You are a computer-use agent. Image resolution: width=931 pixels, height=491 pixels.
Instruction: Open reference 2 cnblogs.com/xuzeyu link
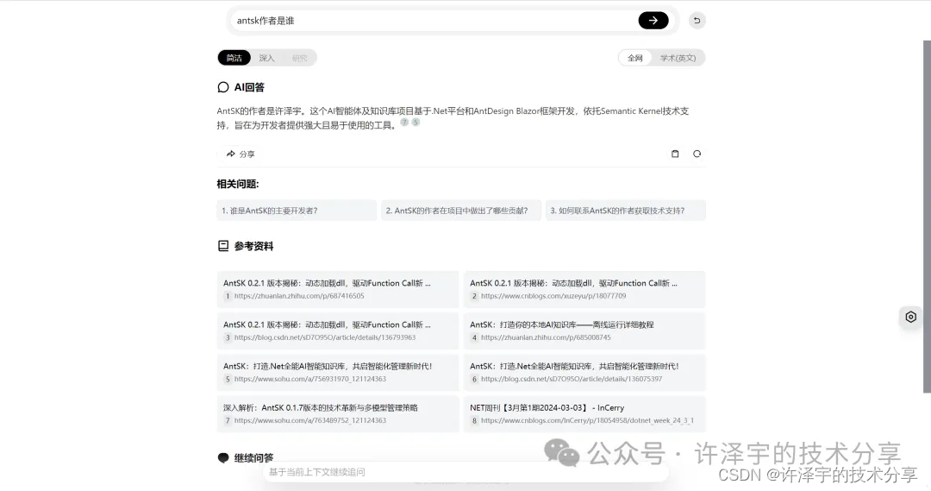pyautogui.click(x=584, y=289)
